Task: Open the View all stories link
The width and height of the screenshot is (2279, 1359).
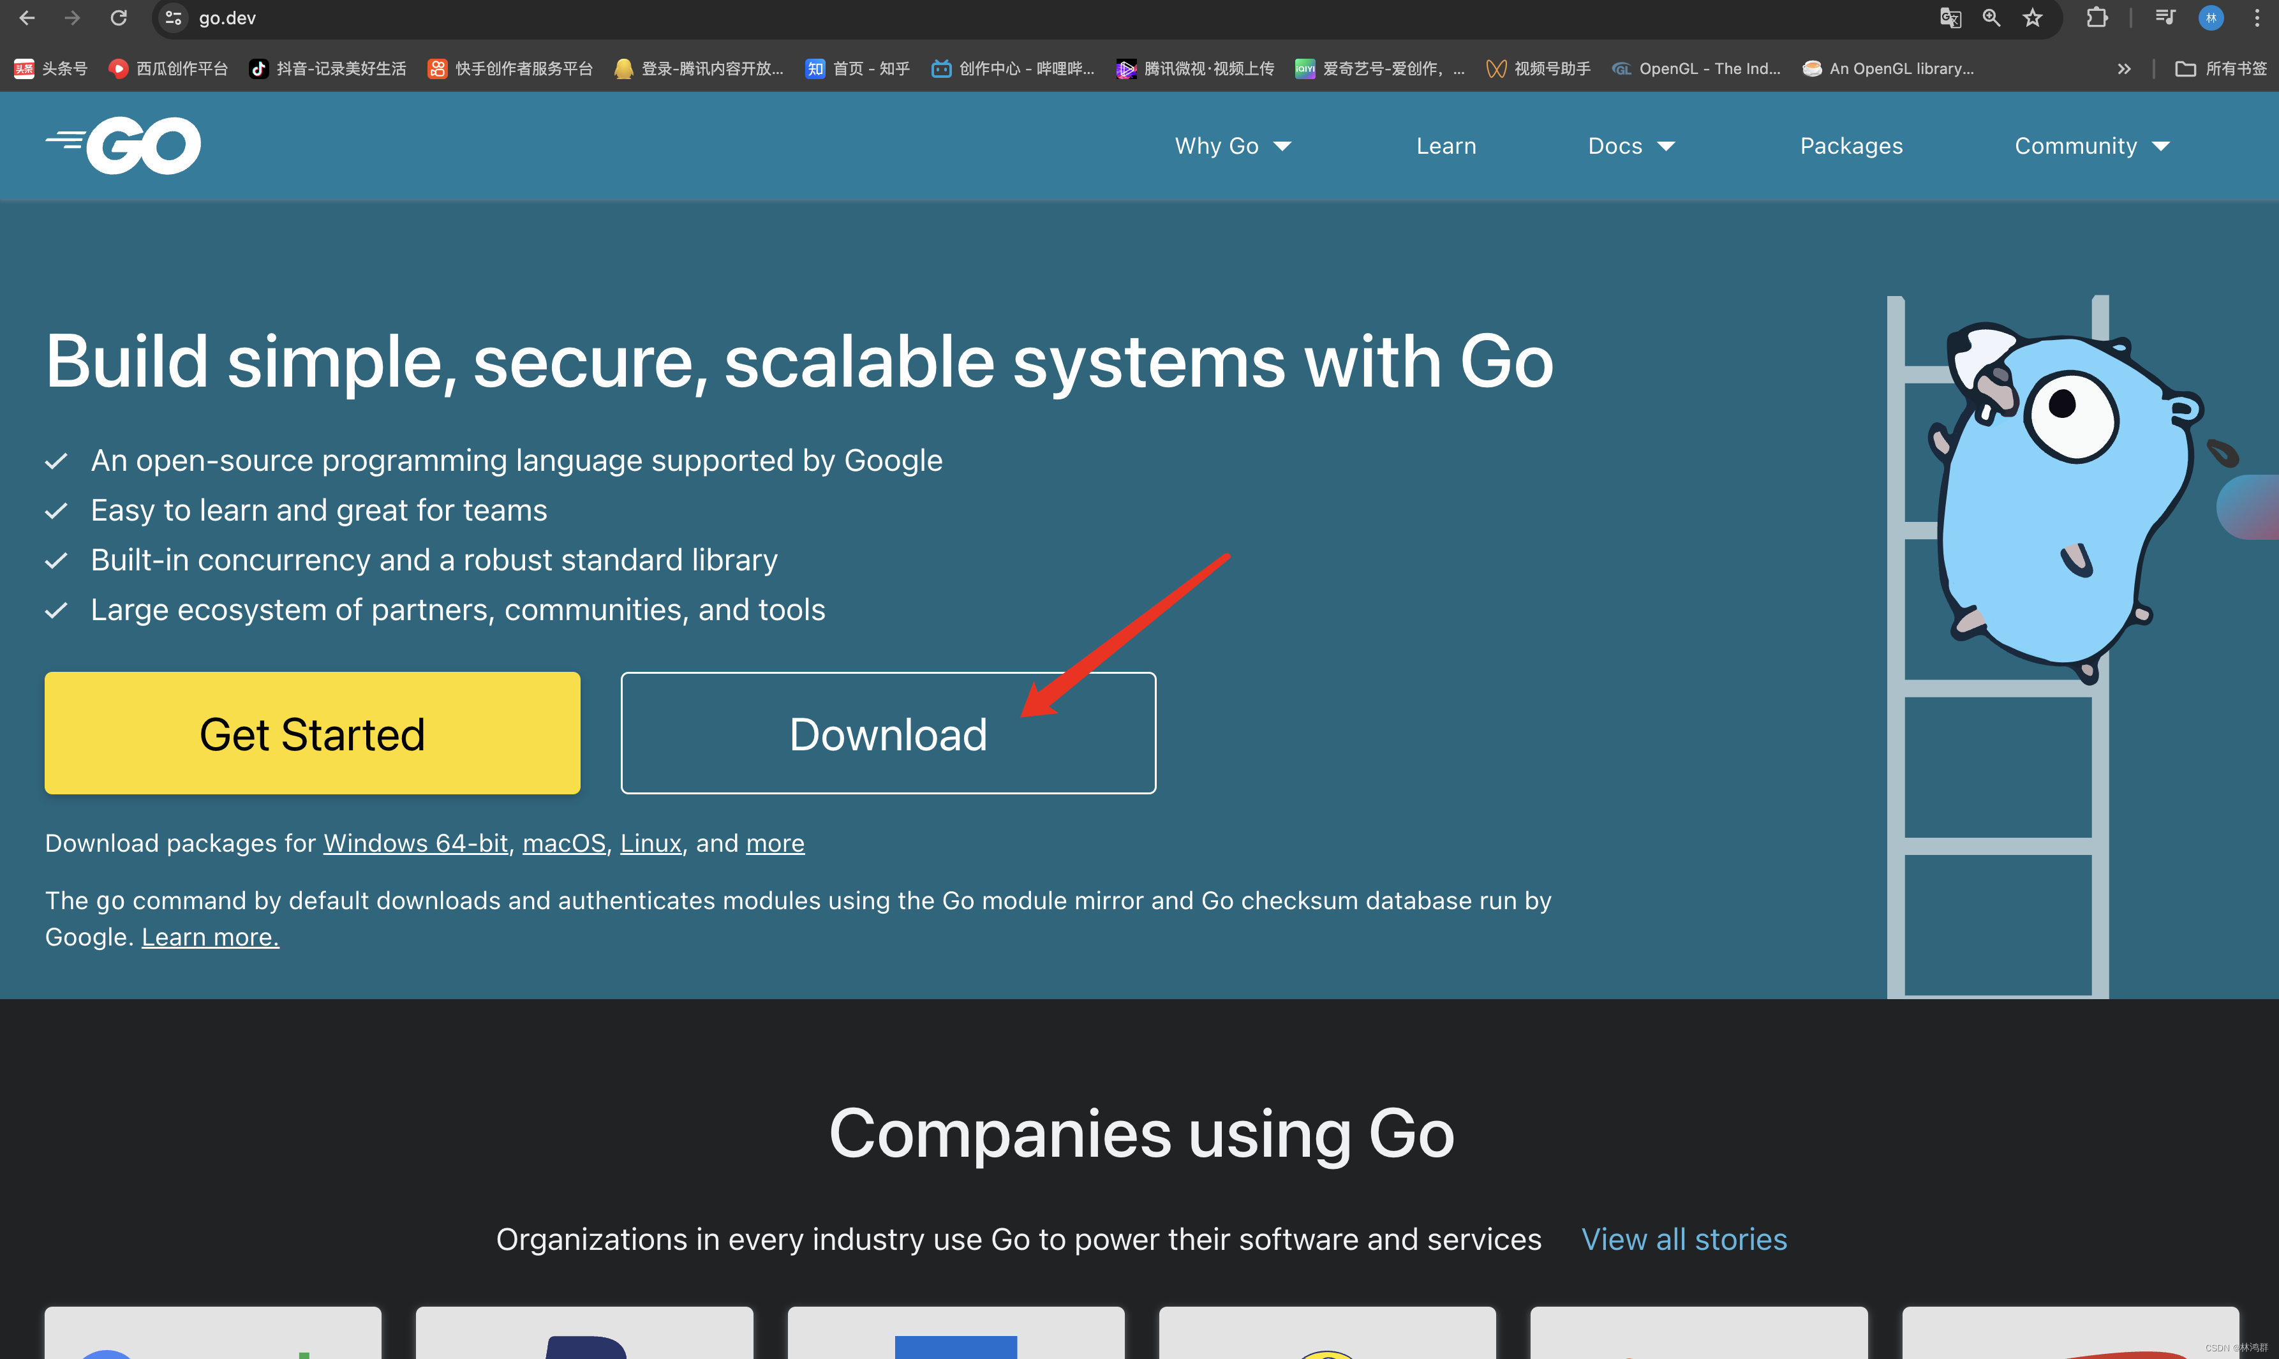Action: [x=1684, y=1239]
